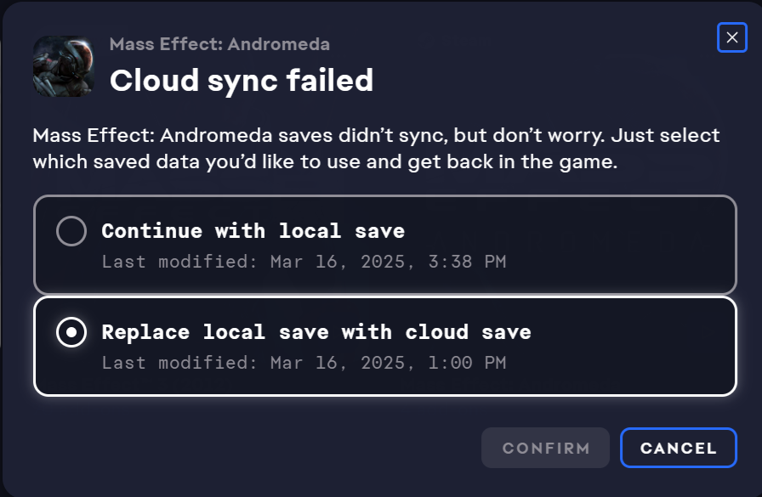Click "Last modified" text under the local save option

[179, 262]
